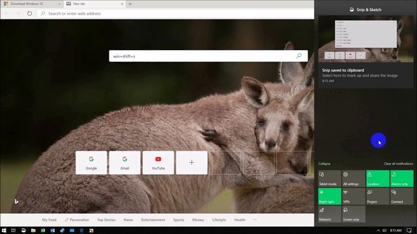Open a new browser tab with the plus button

[130, 4]
